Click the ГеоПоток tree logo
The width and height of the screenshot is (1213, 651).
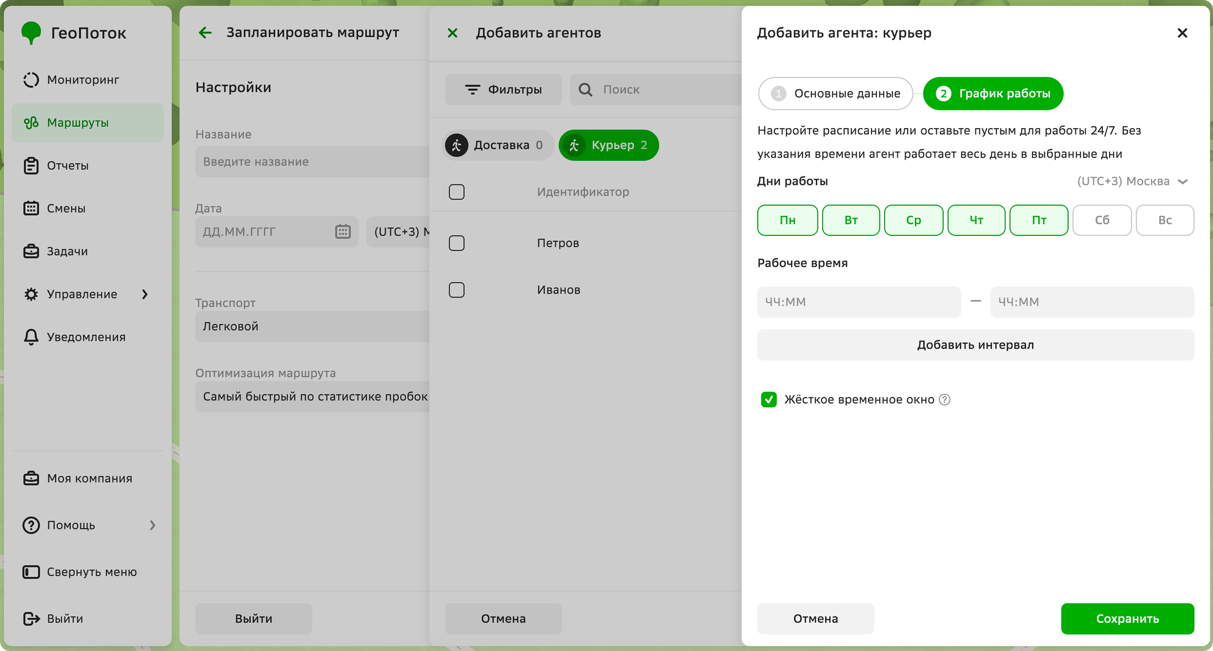click(x=31, y=33)
